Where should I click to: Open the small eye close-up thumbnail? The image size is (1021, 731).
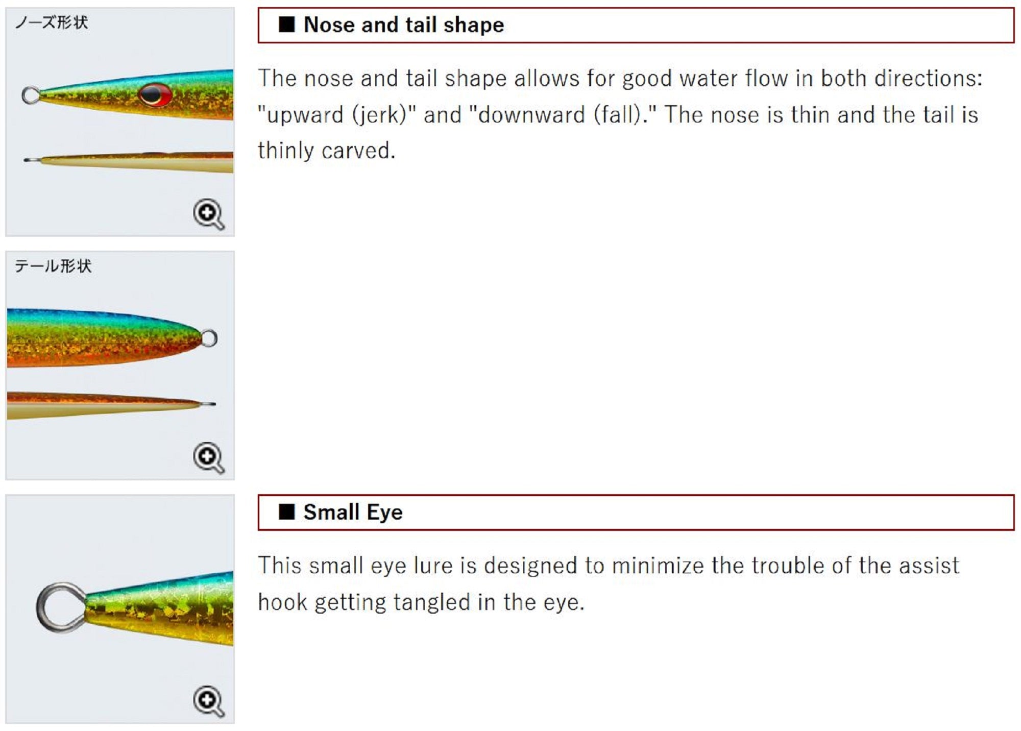[120, 608]
